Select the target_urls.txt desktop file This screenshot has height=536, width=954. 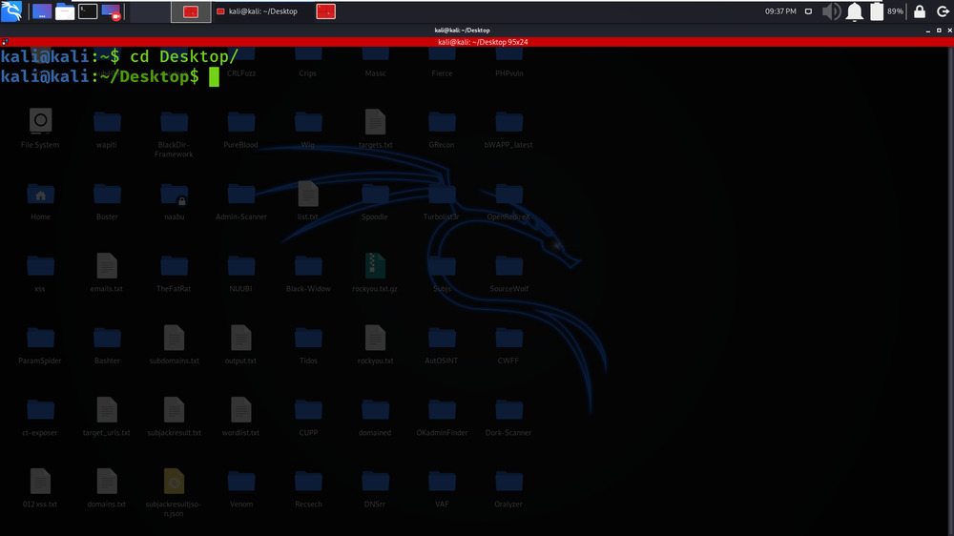click(107, 416)
